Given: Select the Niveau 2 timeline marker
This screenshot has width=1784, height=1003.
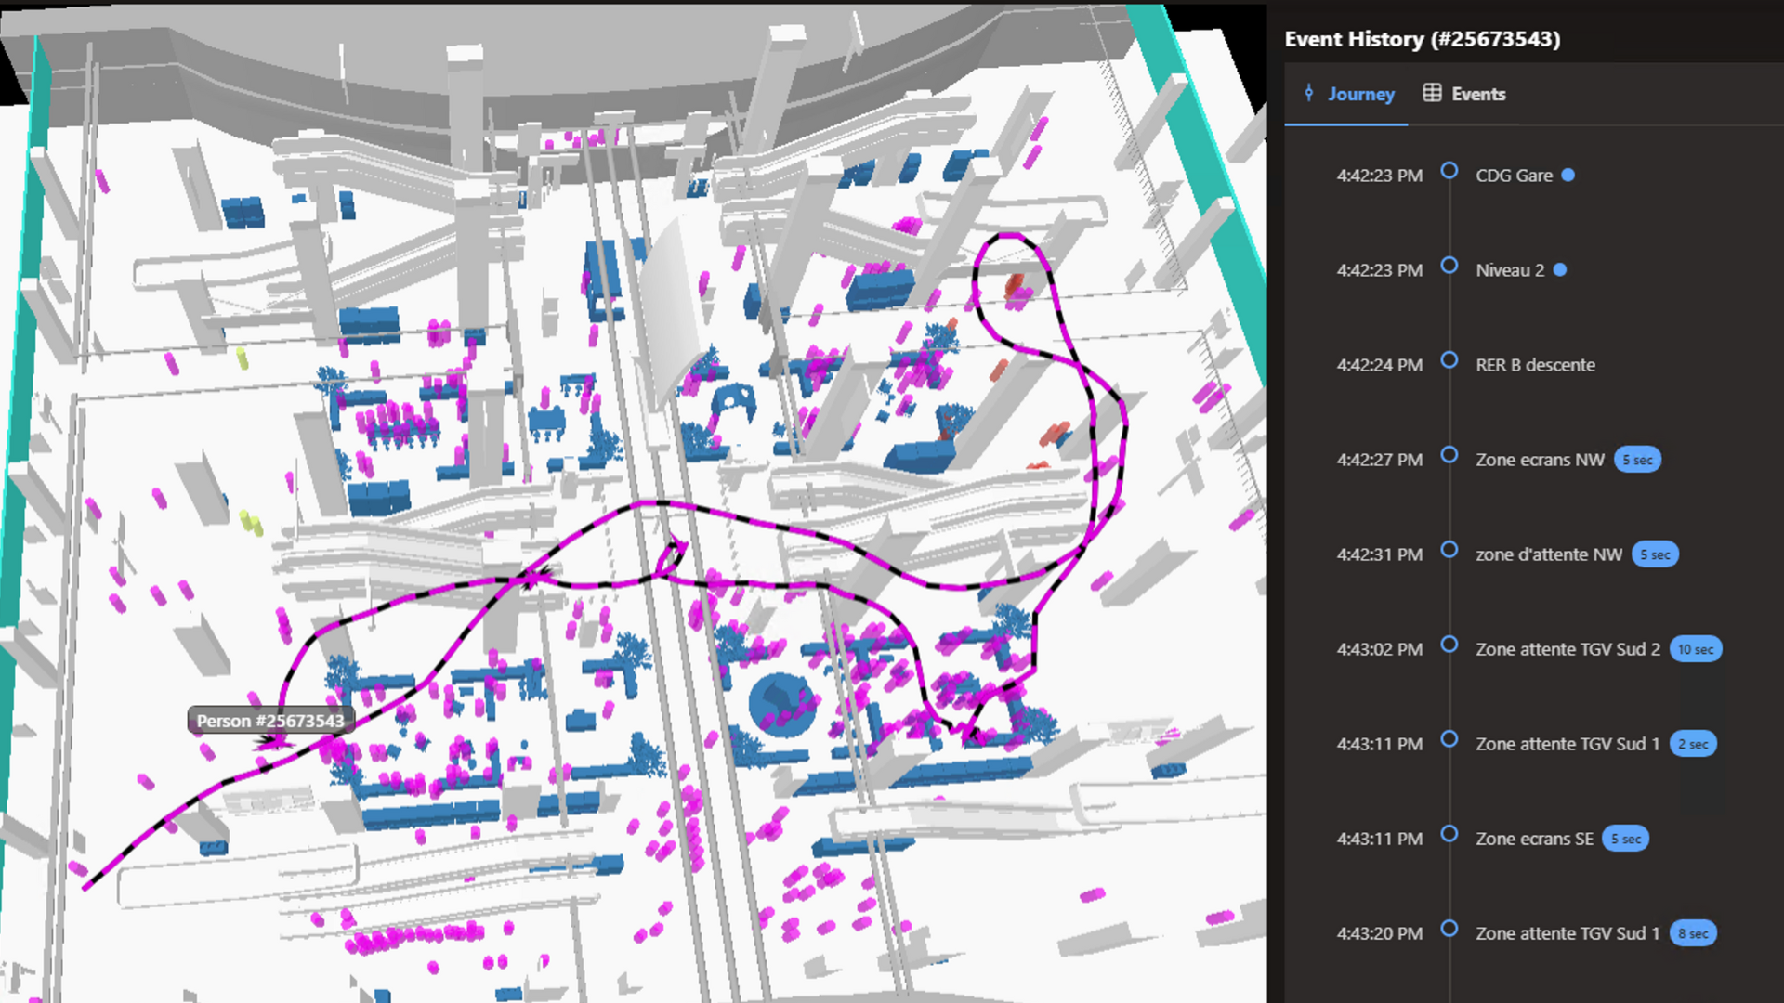Looking at the screenshot, I should [1449, 266].
